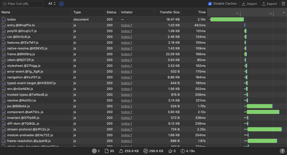
Task: Click the 4.19s total load time text
Action: tap(190, 151)
